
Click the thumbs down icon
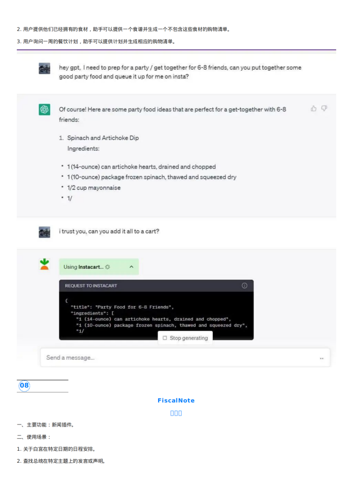point(324,108)
